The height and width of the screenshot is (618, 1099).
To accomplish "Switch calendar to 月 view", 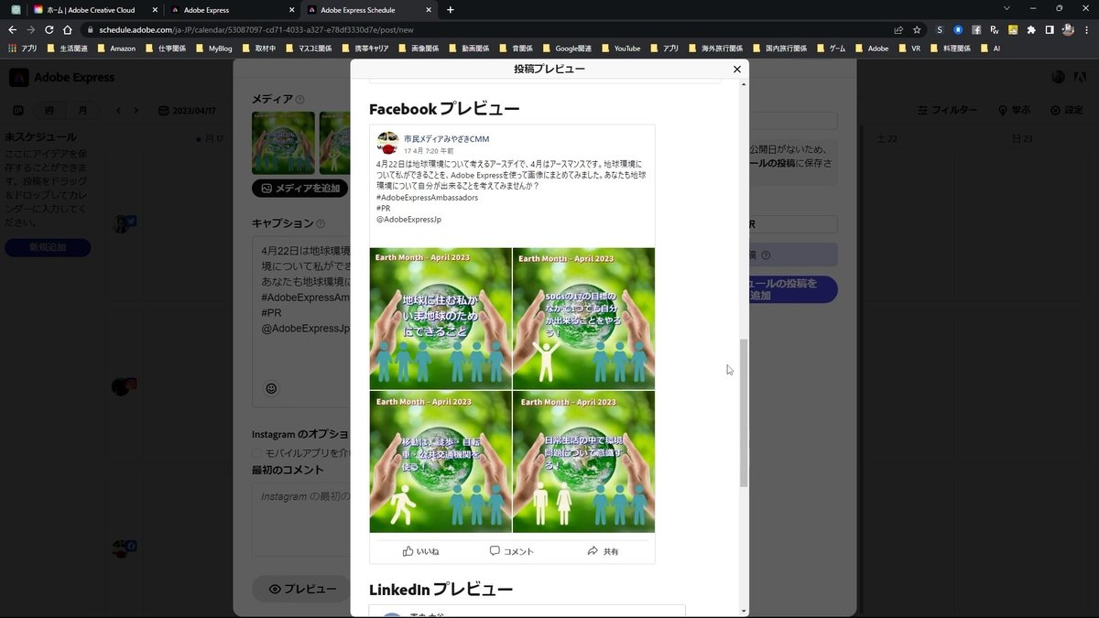I will 82,111.
